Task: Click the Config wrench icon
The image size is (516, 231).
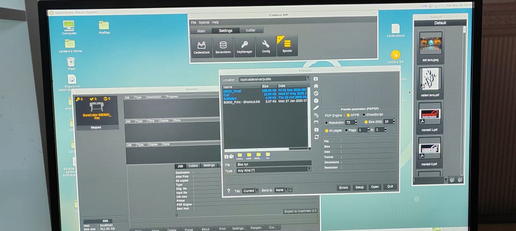Action: (x=266, y=47)
